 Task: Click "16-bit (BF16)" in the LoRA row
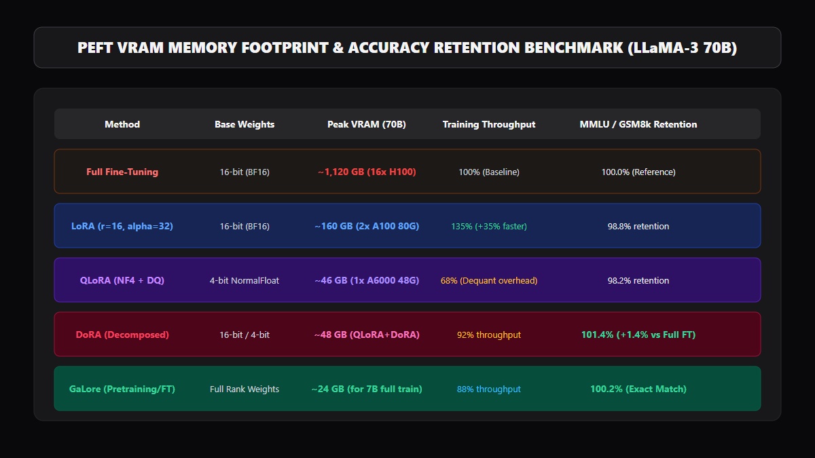244,227
